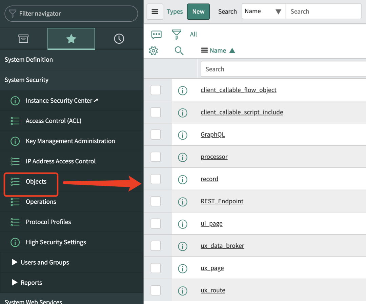The width and height of the screenshot is (366, 304).
Task: Click the activity stream chat icon
Action: [x=156, y=35]
